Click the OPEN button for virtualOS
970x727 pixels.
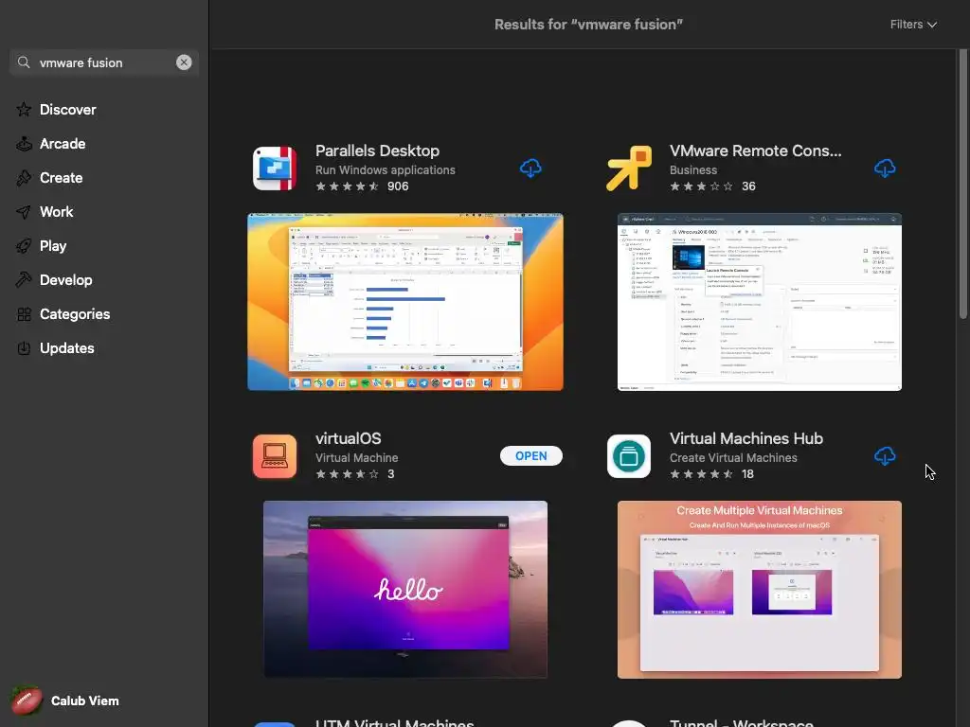(x=530, y=456)
